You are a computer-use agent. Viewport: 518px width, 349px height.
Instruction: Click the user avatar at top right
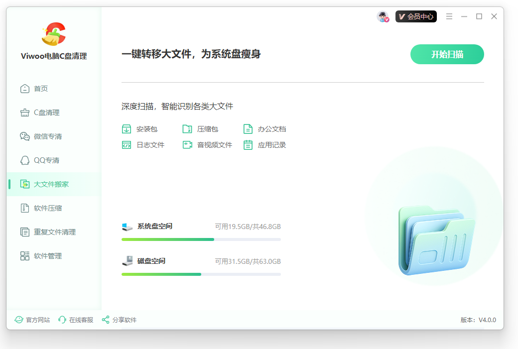coord(383,16)
